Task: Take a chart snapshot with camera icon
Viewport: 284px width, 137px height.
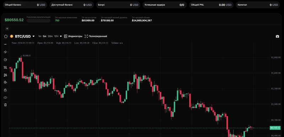Action: coord(277,36)
